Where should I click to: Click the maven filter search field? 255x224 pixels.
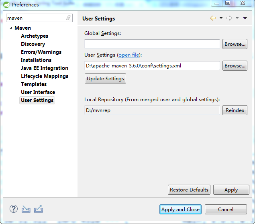[x=37, y=18]
